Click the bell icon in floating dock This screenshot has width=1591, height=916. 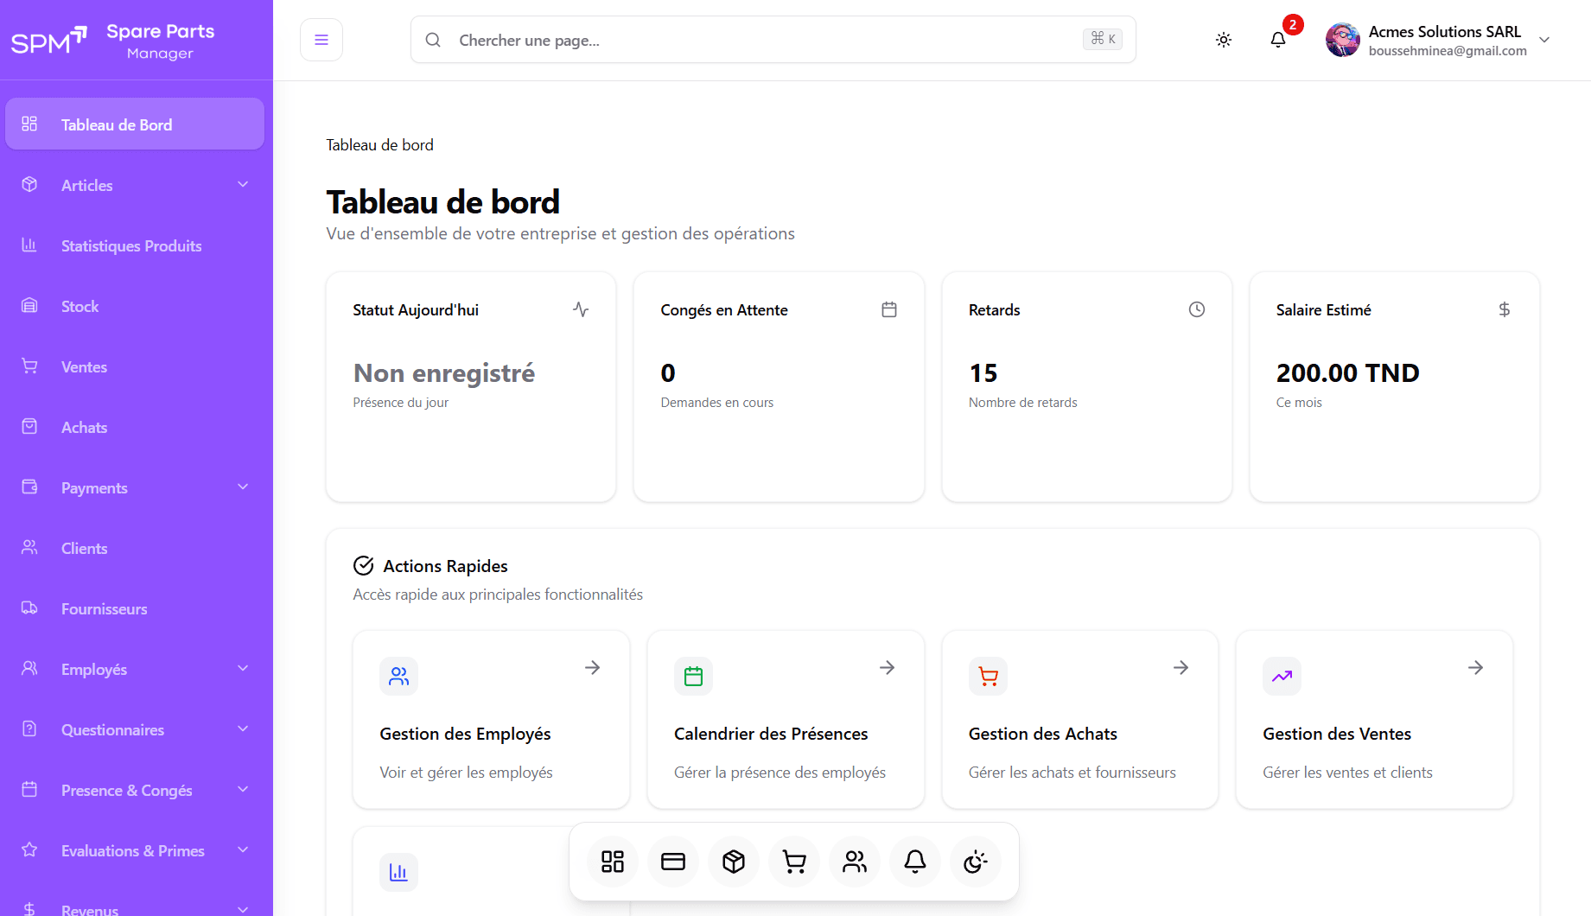914,862
